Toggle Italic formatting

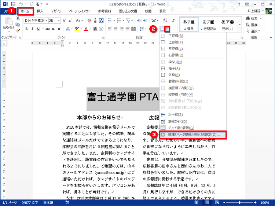pyautogui.click(x=32, y=29)
